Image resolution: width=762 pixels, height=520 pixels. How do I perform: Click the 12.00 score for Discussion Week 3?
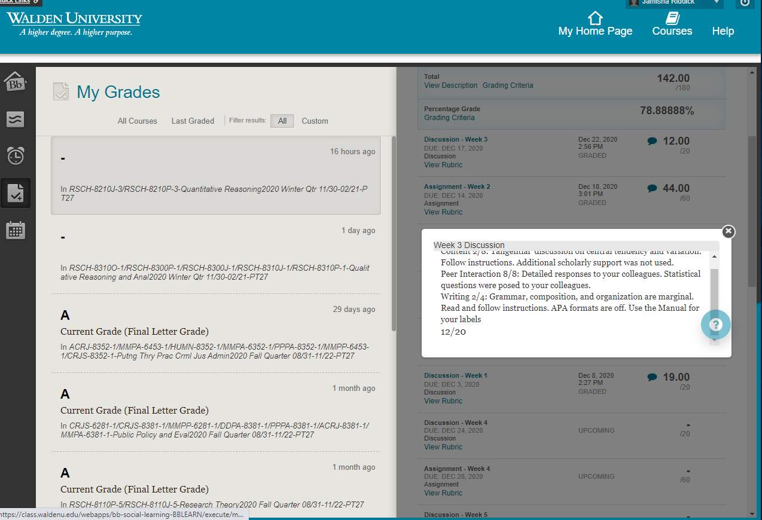point(676,142)
